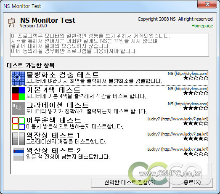The height and width of the screenshot is (194, 220).
Task: Select the 그라데이션 테스트 title
Action: [57, 105]
